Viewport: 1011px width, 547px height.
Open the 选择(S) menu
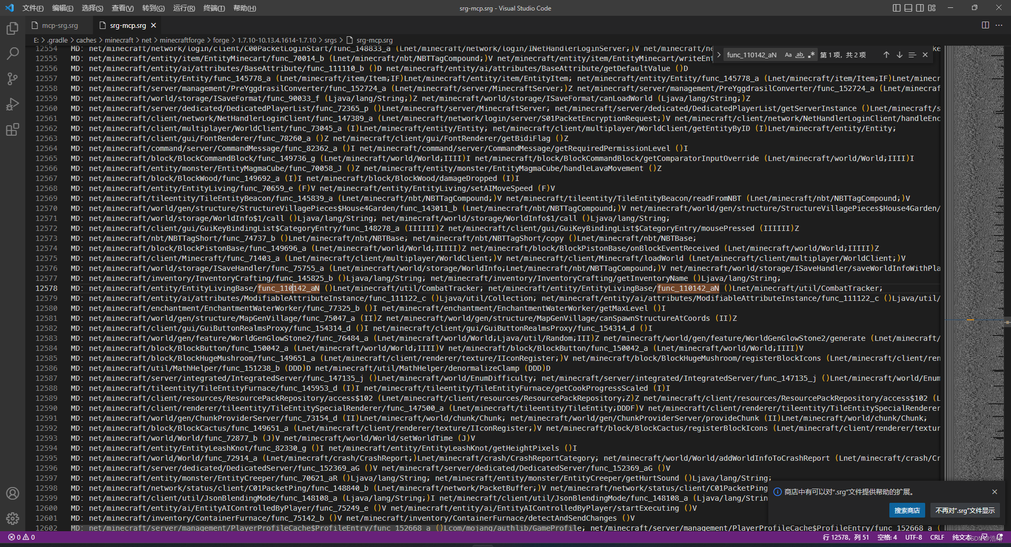click(93, 8)
